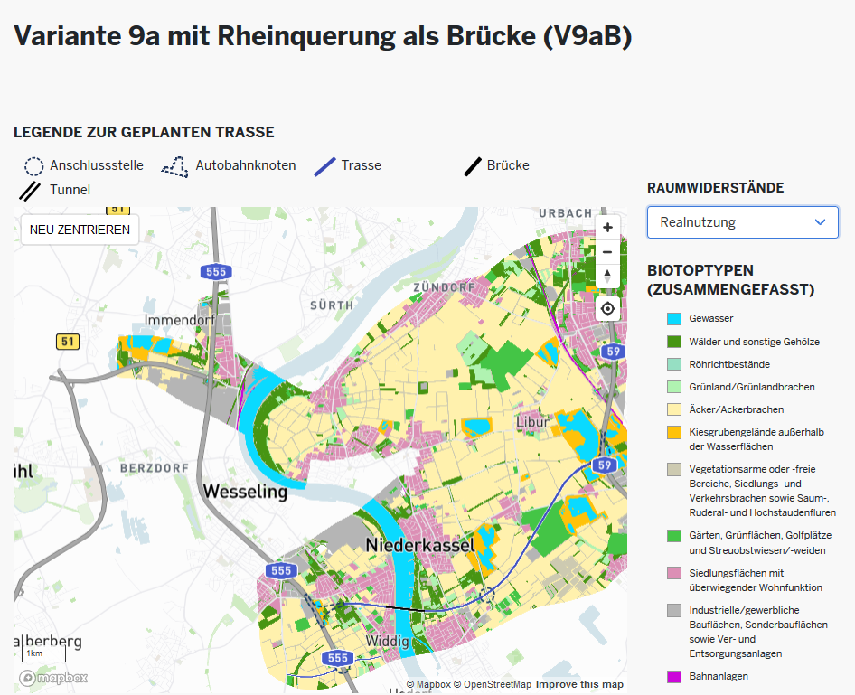Click the pale yellow Äcker/Ackerbrachen swatch
This screenshot has height=695, width=855.
click(674, 409)
